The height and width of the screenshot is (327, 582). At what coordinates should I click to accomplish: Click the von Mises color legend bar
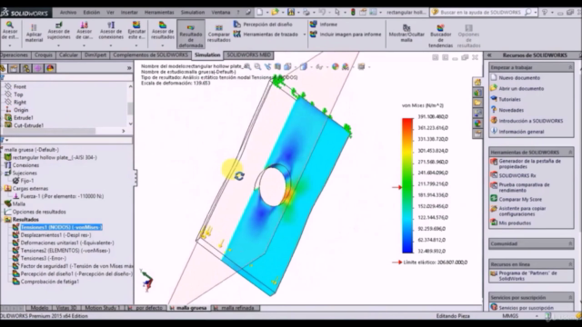[407, 185]
